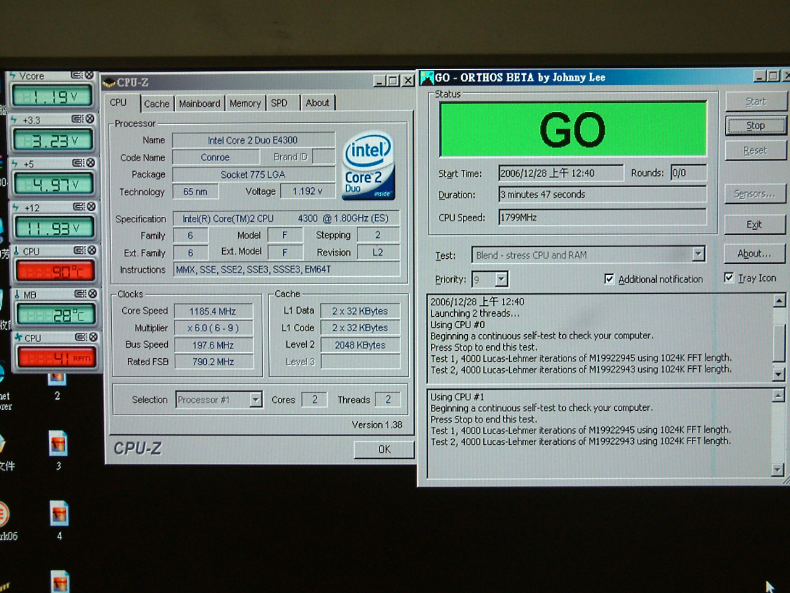Expand the Priority dropdown in ORTHOS
The image size is (790, 593).
pyautogui.click(x=501, y=279)
